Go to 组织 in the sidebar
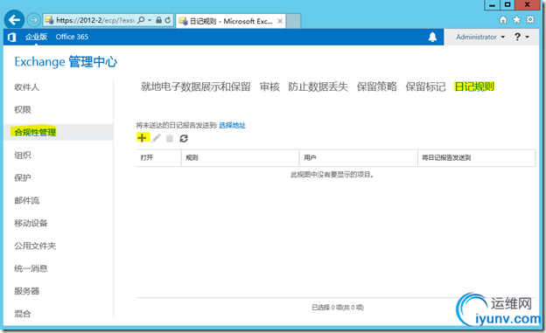The width and height of the screenshot is (546, 333). [23, 156]
